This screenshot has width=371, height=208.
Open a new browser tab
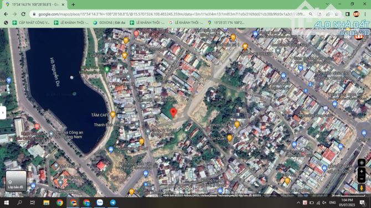73,4
